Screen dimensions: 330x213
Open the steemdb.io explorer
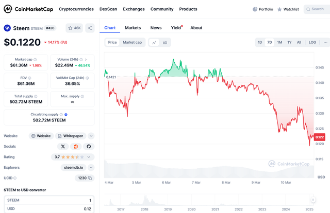coord(74,167)
